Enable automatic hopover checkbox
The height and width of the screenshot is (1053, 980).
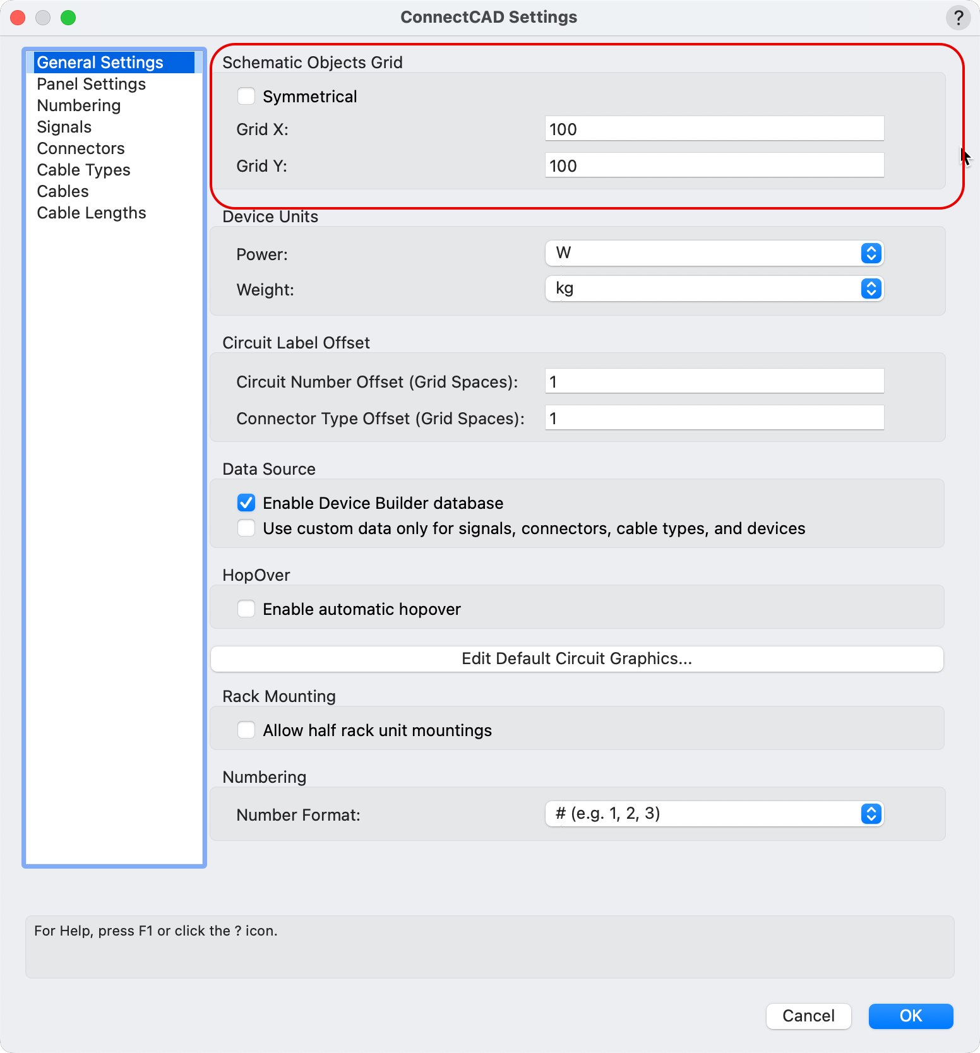(x=246, y=609)
